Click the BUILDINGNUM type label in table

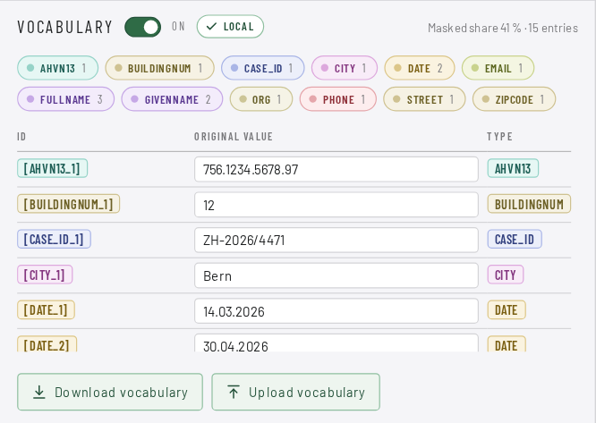click(529, 204)
